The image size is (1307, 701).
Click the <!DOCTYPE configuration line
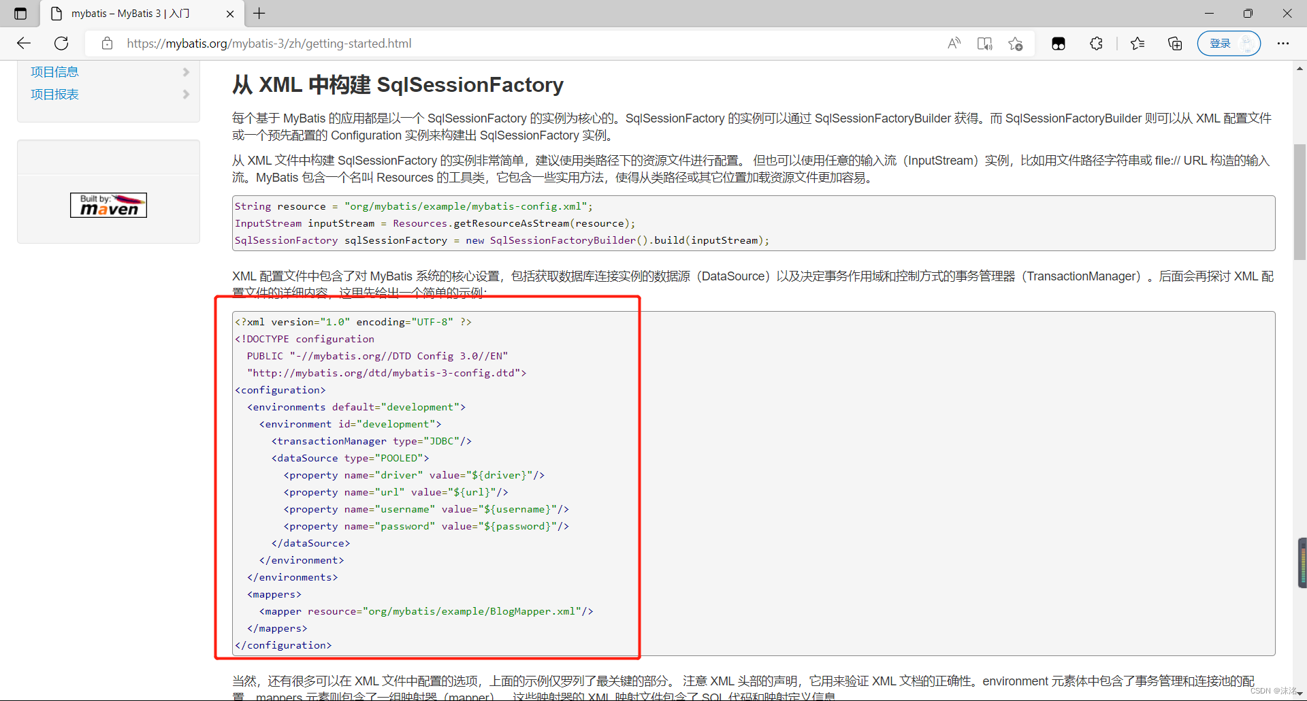point(304,339)
